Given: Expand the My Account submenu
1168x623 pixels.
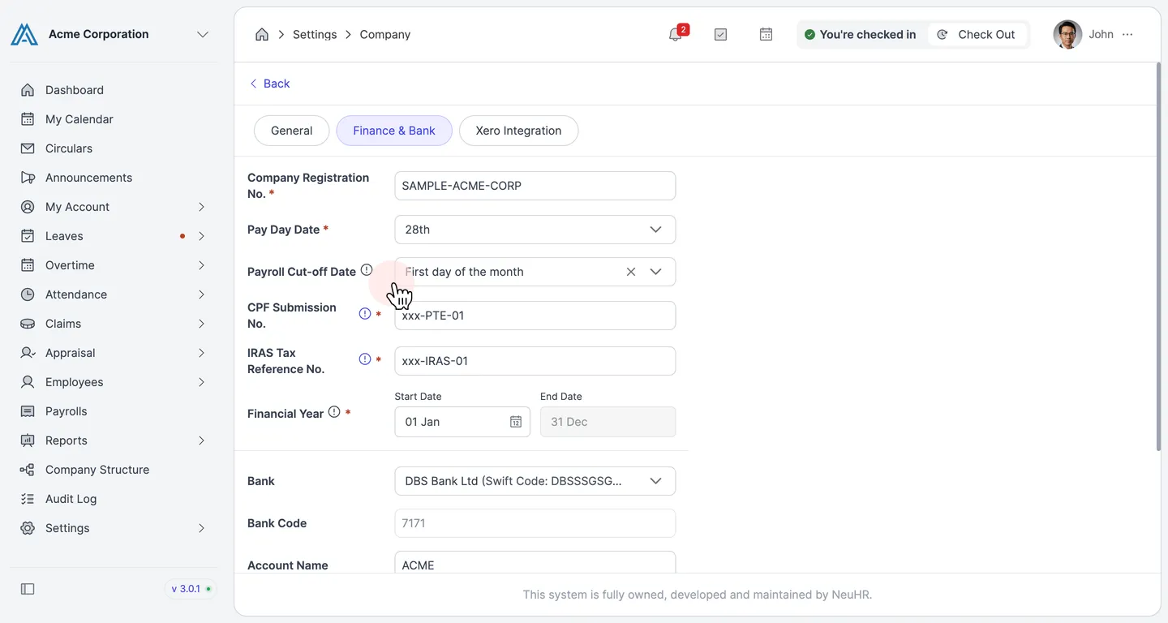Looking at the screenshot, I should [201, 207].
